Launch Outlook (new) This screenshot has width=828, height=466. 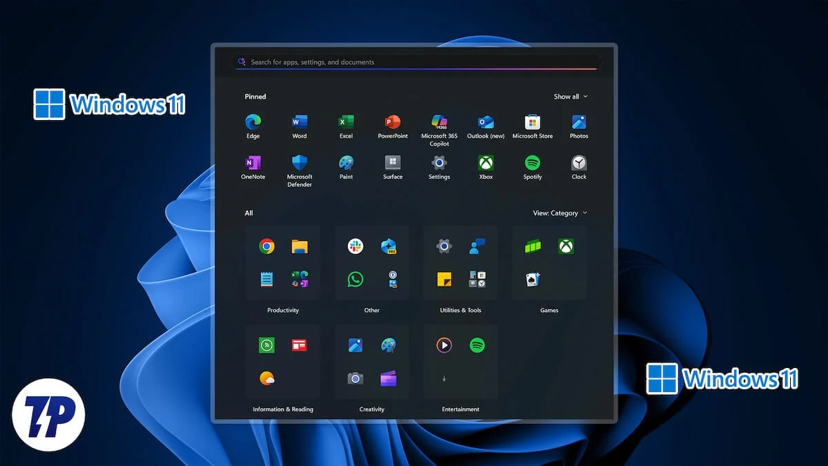pos(485,122)
